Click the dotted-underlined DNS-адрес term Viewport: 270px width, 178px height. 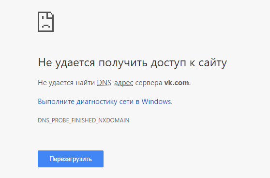[115, 83]
